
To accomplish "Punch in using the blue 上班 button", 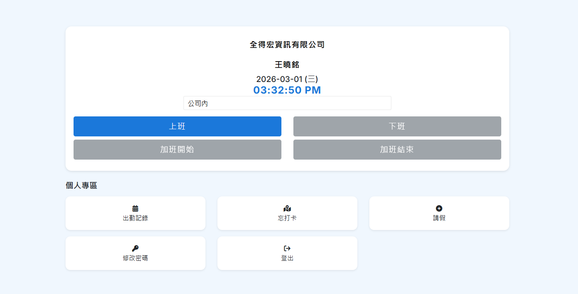I will tap(177, 126).
